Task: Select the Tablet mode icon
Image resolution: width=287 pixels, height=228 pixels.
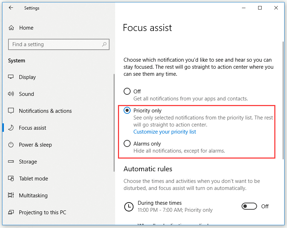Action: [x=11, y=178]
